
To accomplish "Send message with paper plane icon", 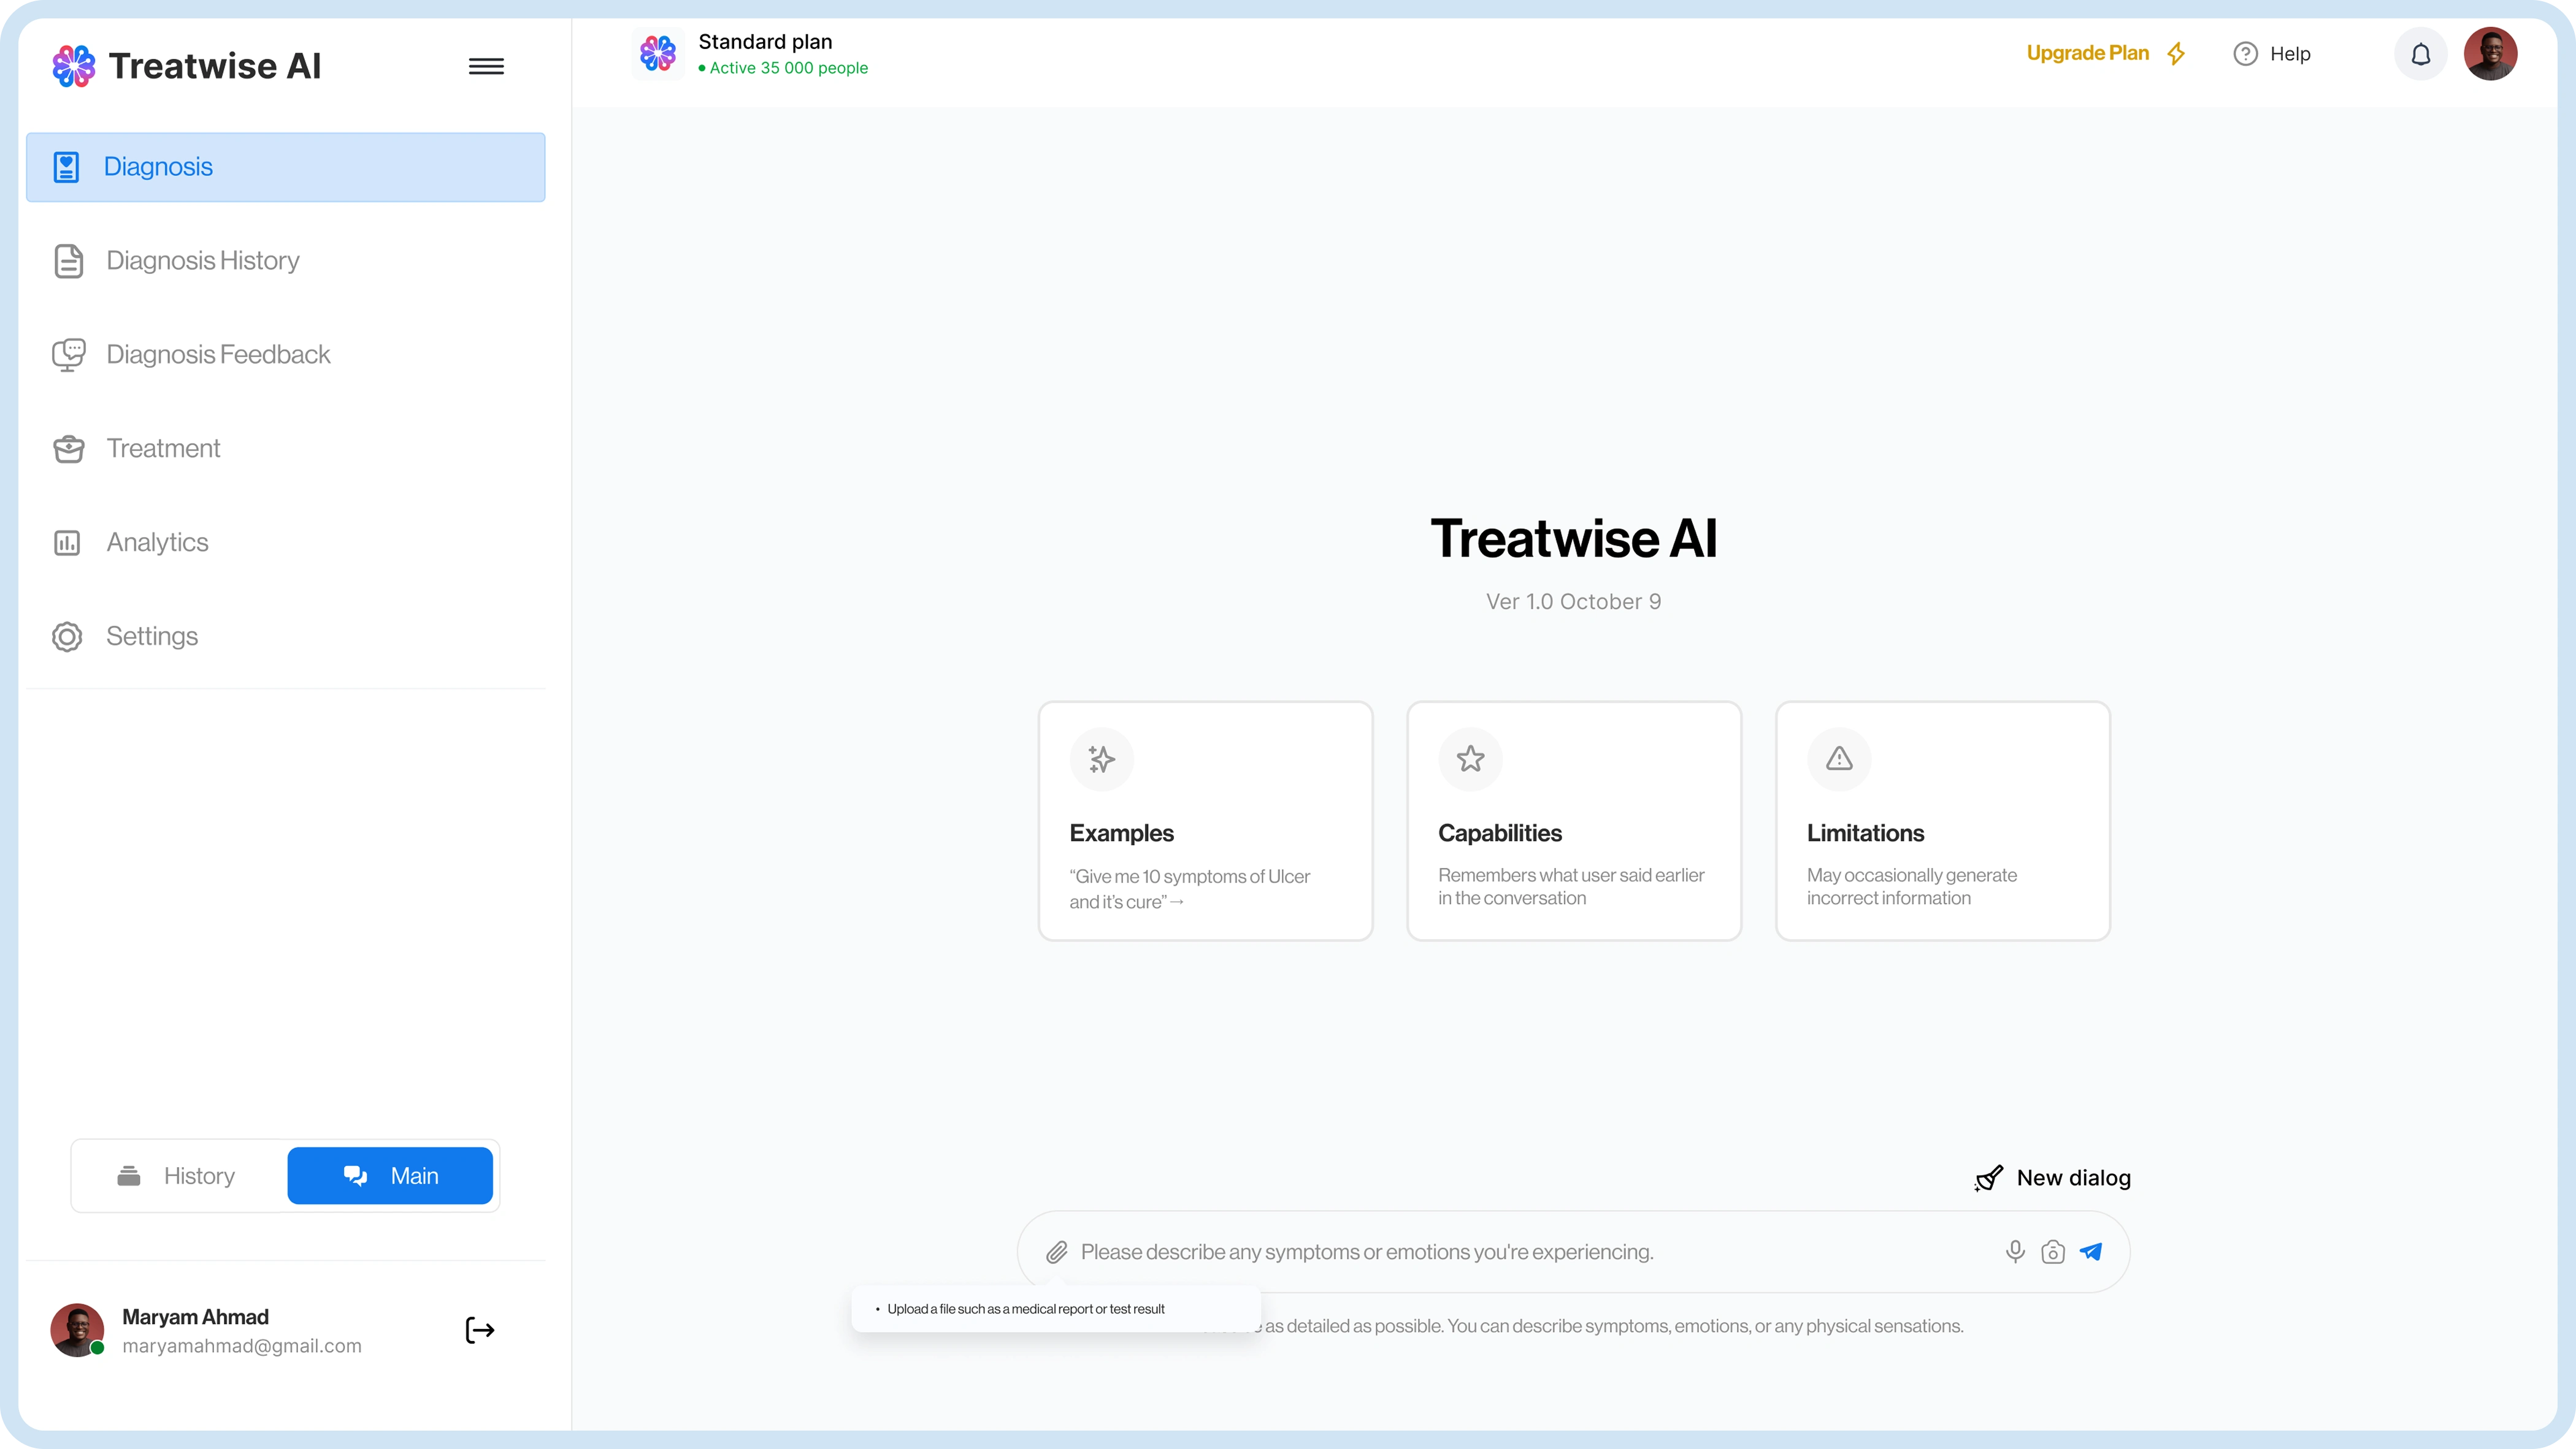I will [x=2091, y=1251].
